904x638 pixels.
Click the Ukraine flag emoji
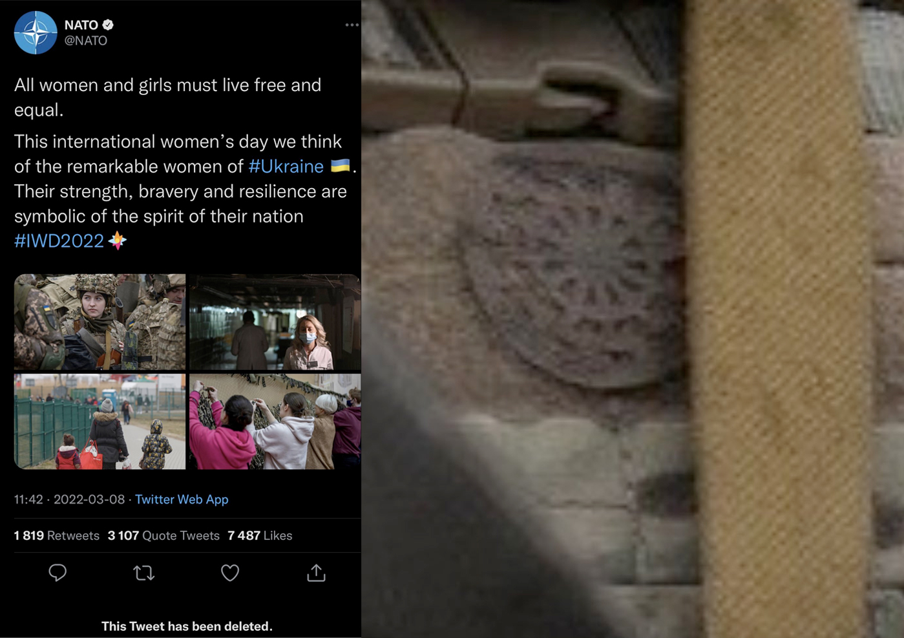coord(341,165)
